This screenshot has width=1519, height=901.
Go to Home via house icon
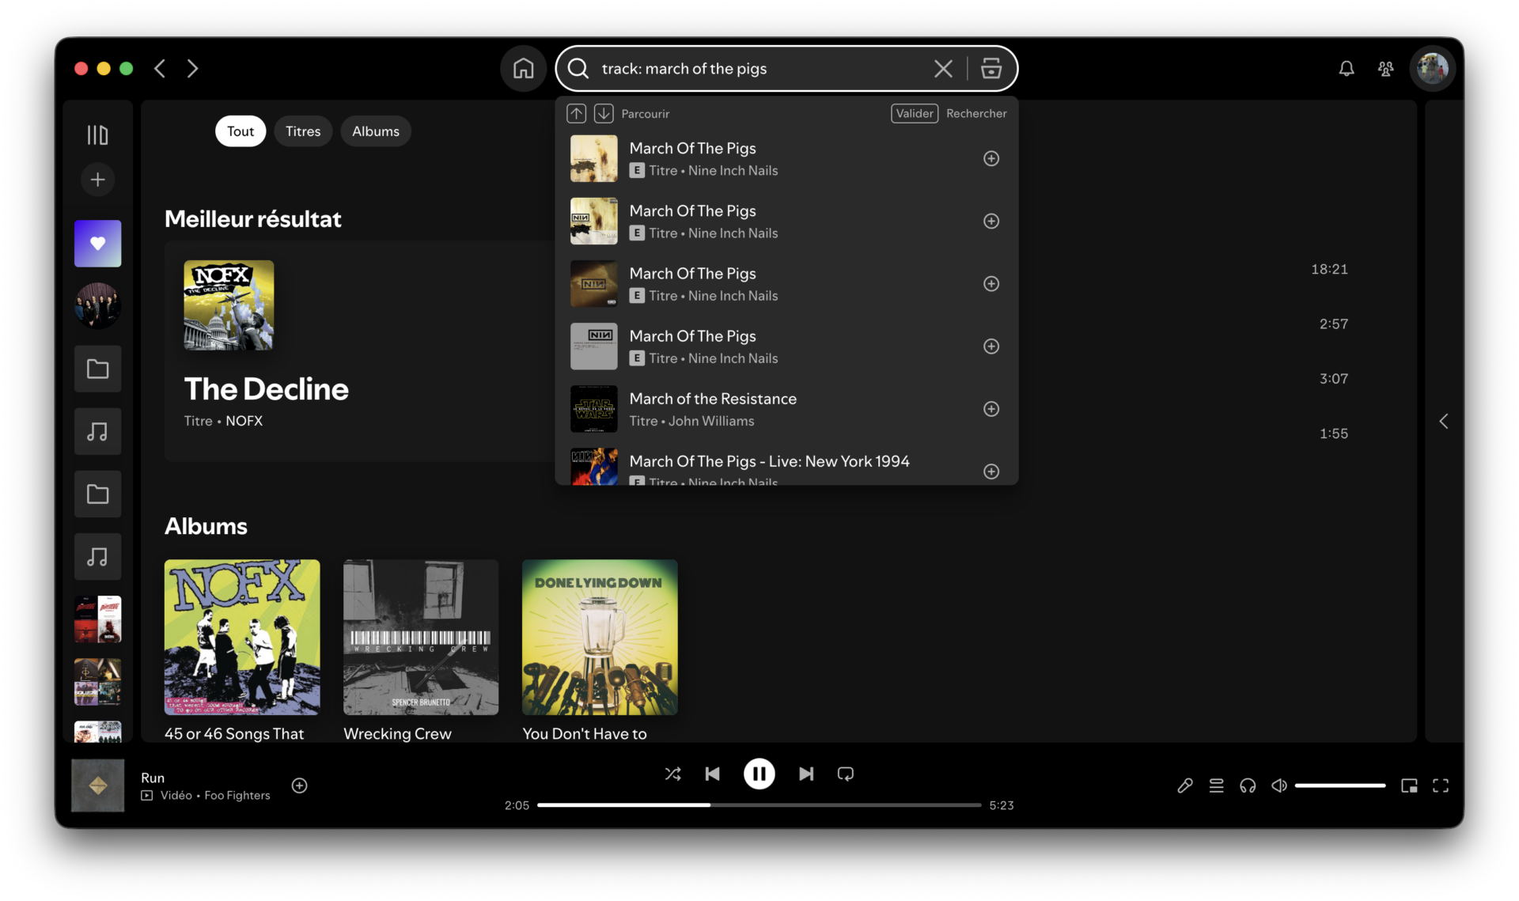click(x=523, y=69)
